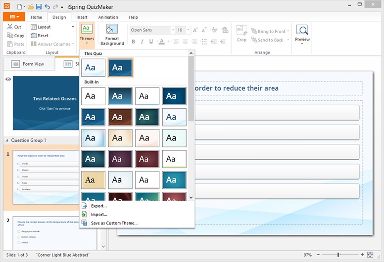The image size is (384, 262).
Task: Click the Redo arrow in quick access toolbar
Action: pyautogui.click(x=55, y=6)
